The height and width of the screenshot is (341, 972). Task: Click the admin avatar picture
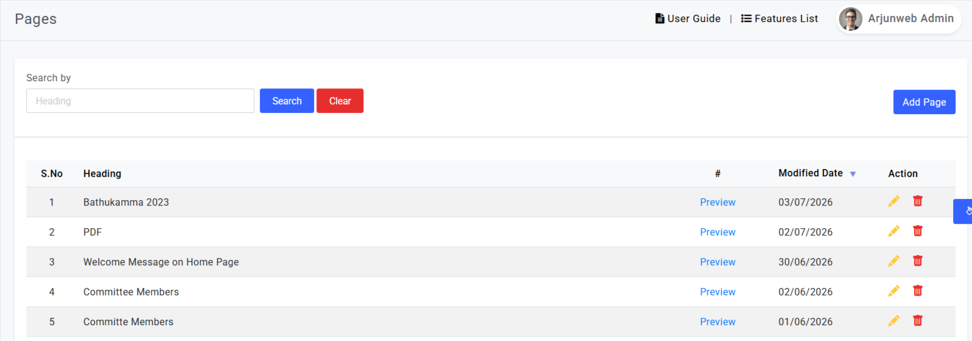tap(851, 19)
